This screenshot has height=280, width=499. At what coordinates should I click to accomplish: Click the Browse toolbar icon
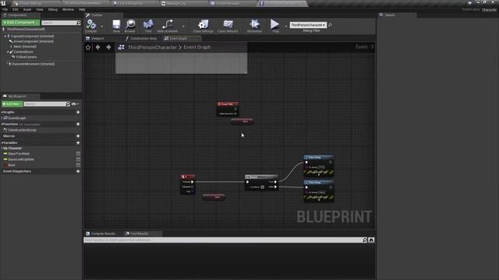pos(130,24)
